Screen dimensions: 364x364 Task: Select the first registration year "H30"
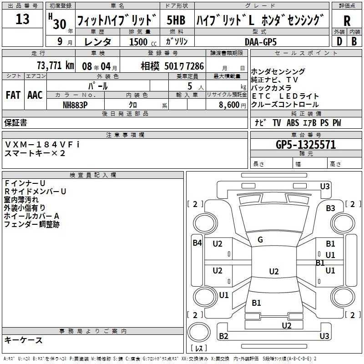click(x=57, y=21)
